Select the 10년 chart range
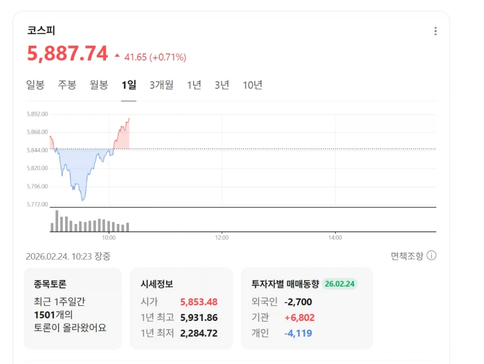The image size is (484, 364). [x=253, y=85]
